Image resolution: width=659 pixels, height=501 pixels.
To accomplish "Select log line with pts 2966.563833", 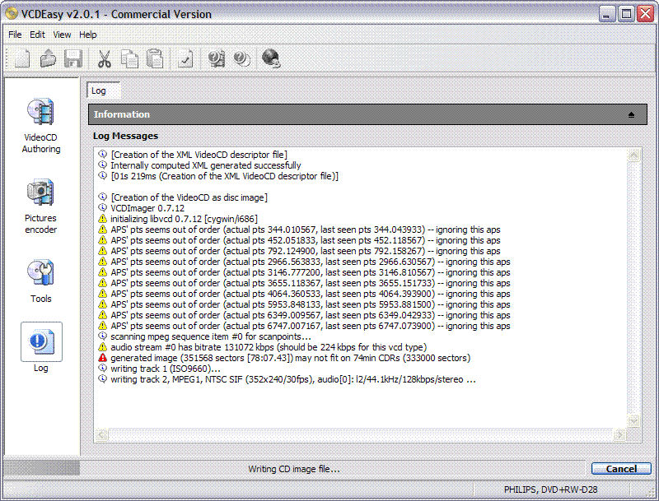I will point(311,262).
